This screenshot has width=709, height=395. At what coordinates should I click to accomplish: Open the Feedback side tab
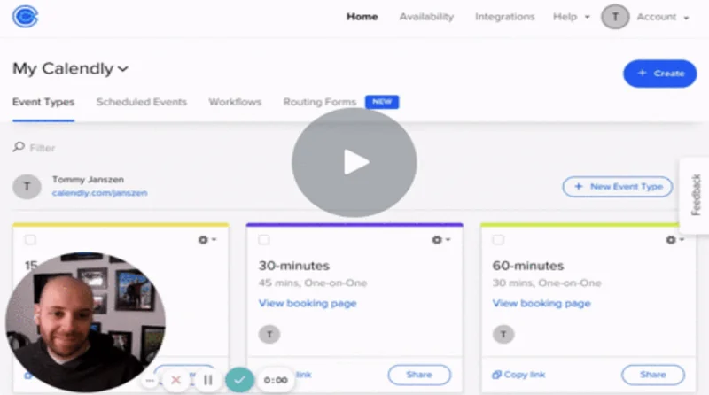[x=696, y=195]
